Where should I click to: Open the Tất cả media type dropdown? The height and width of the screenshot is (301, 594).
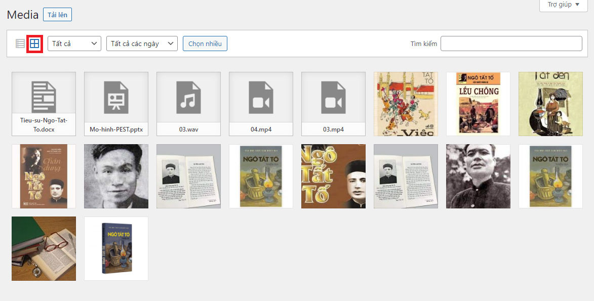(74, 44)
